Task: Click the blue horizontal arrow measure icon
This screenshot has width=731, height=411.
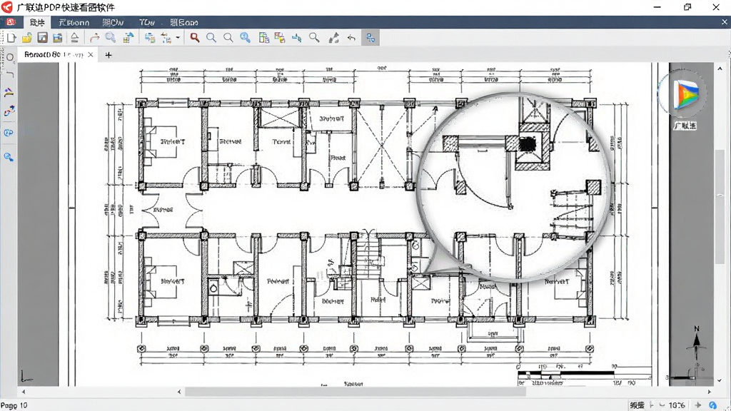Action: click(x=297, y=38)
